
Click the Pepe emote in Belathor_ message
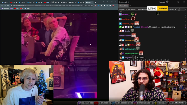[132, 14]
